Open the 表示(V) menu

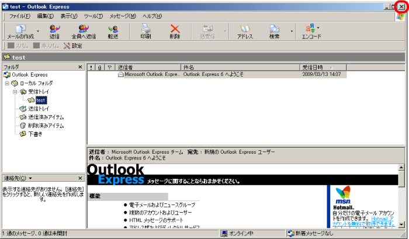(x=69, y=16)
